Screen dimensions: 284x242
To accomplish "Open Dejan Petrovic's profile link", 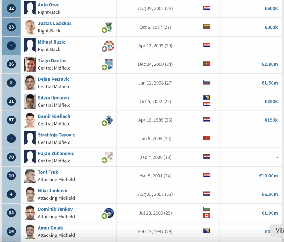I will (x=54, y=79).
